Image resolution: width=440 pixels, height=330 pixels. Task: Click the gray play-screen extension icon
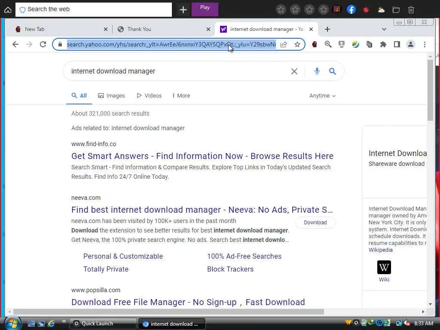point(342,44)
